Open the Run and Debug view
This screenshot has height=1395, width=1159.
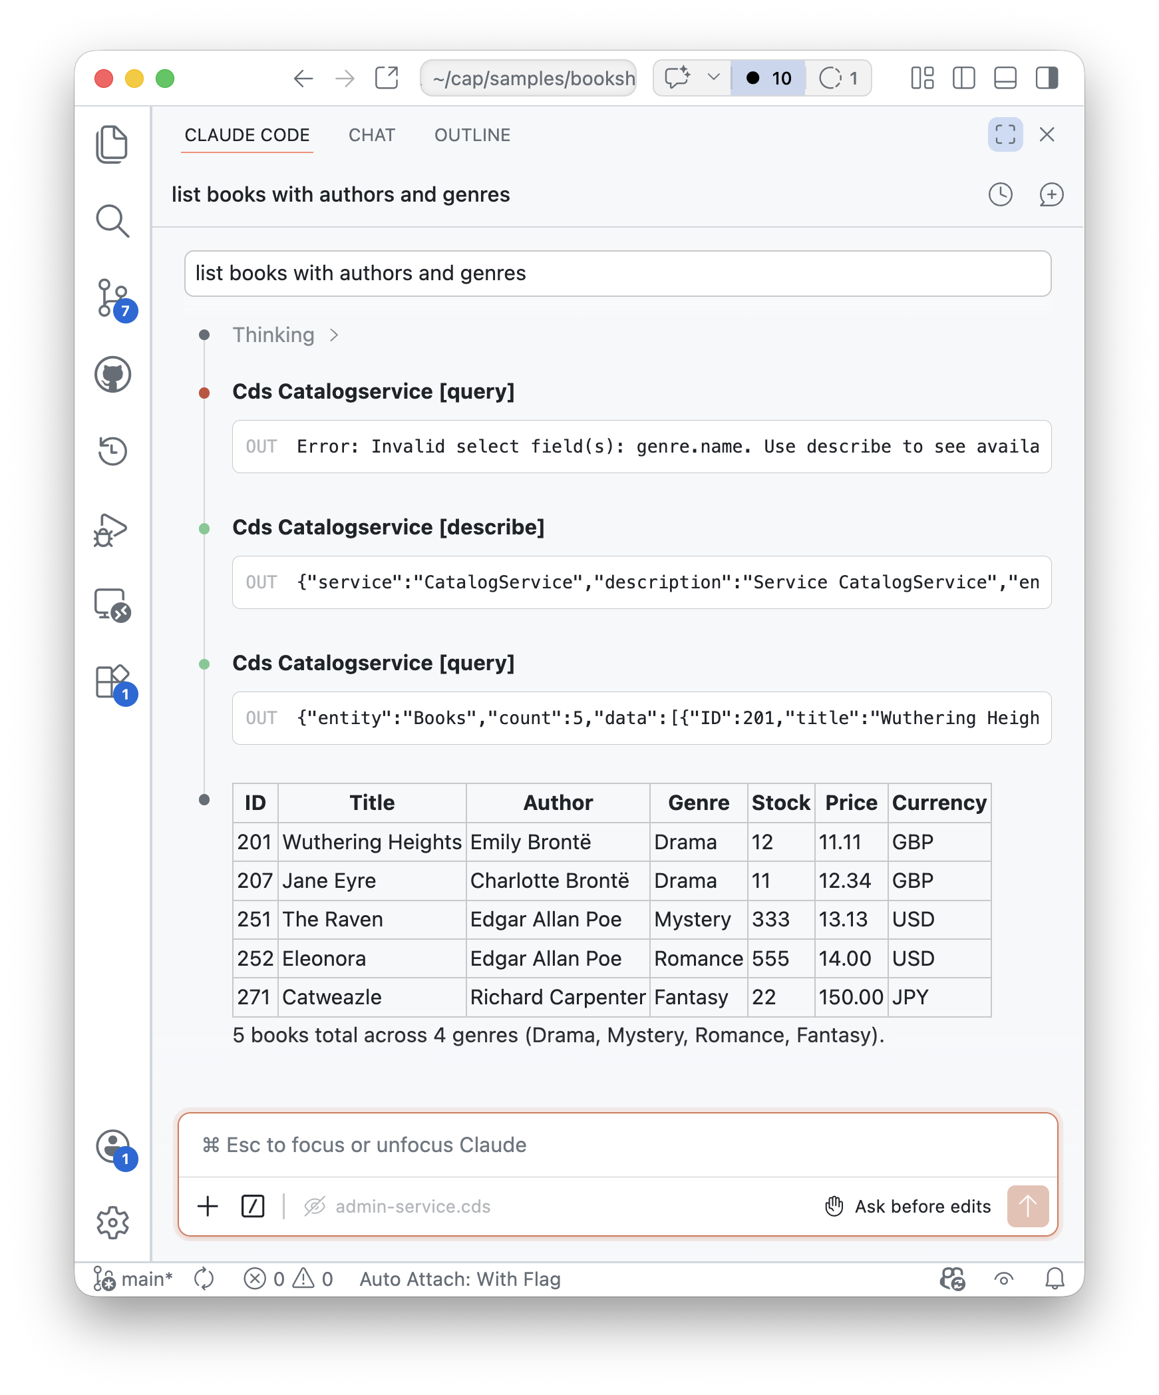coord(110,530)
